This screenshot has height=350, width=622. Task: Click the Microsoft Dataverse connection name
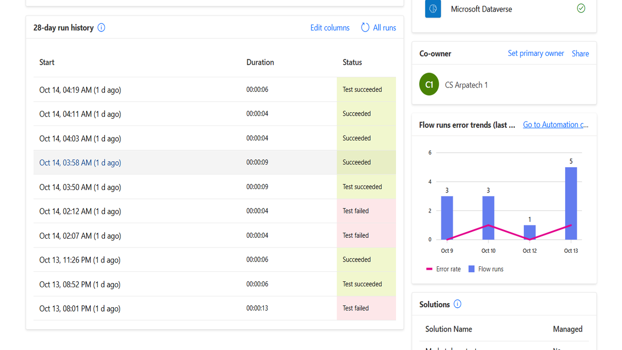(482, 9)
